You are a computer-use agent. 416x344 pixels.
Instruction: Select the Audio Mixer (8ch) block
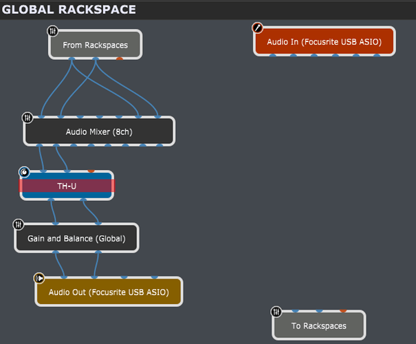(99, 131)
